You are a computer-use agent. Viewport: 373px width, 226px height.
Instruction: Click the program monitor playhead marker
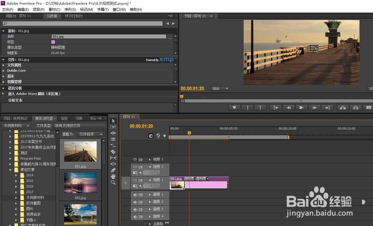pos(182,97)
